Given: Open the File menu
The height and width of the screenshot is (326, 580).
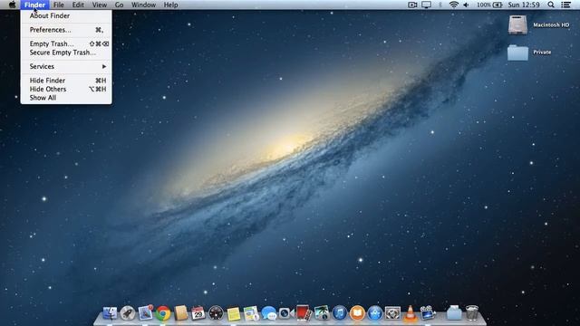Looking at the screenshot, I should (x=58, y=5).
